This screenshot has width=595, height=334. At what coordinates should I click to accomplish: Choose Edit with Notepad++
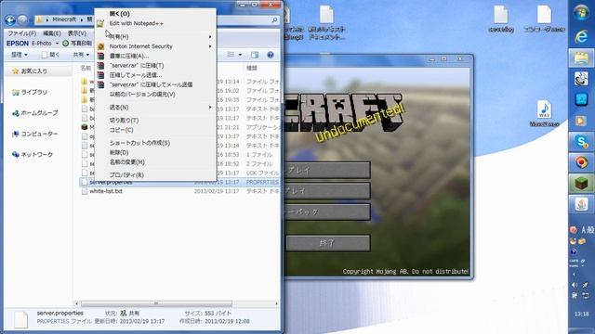(155, 23)
